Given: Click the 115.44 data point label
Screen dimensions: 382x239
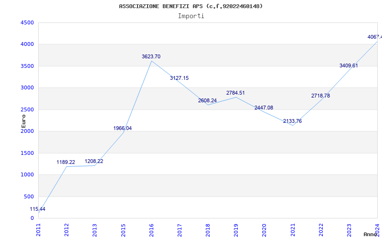Looking at the screenshot, I should 37,209.
